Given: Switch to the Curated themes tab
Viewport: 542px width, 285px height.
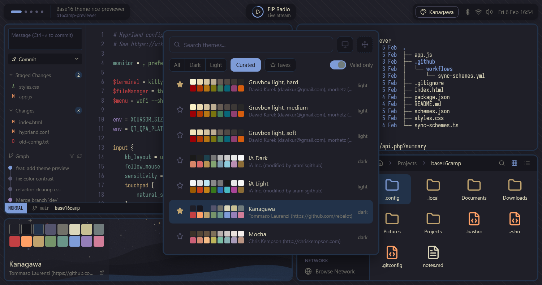Looking at the screenshot, I should point(245,65).
